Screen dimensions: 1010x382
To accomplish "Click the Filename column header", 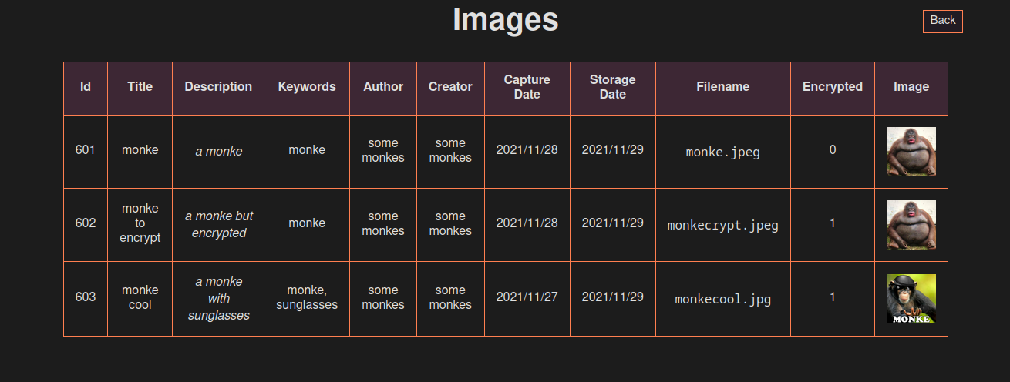I will click(723, 87).
